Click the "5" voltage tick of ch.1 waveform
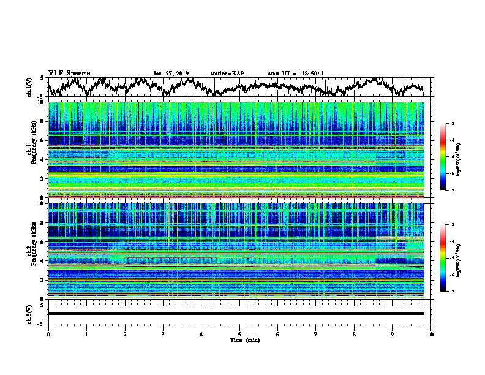The image size is (485, 375). click(42, 78)
